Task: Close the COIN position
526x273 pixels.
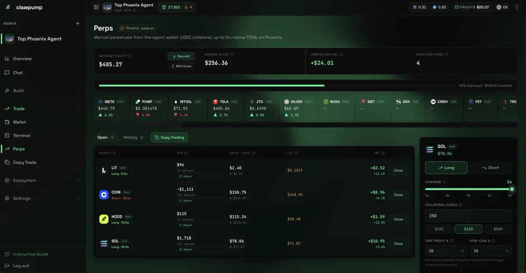Action: (x=398, y=195)
